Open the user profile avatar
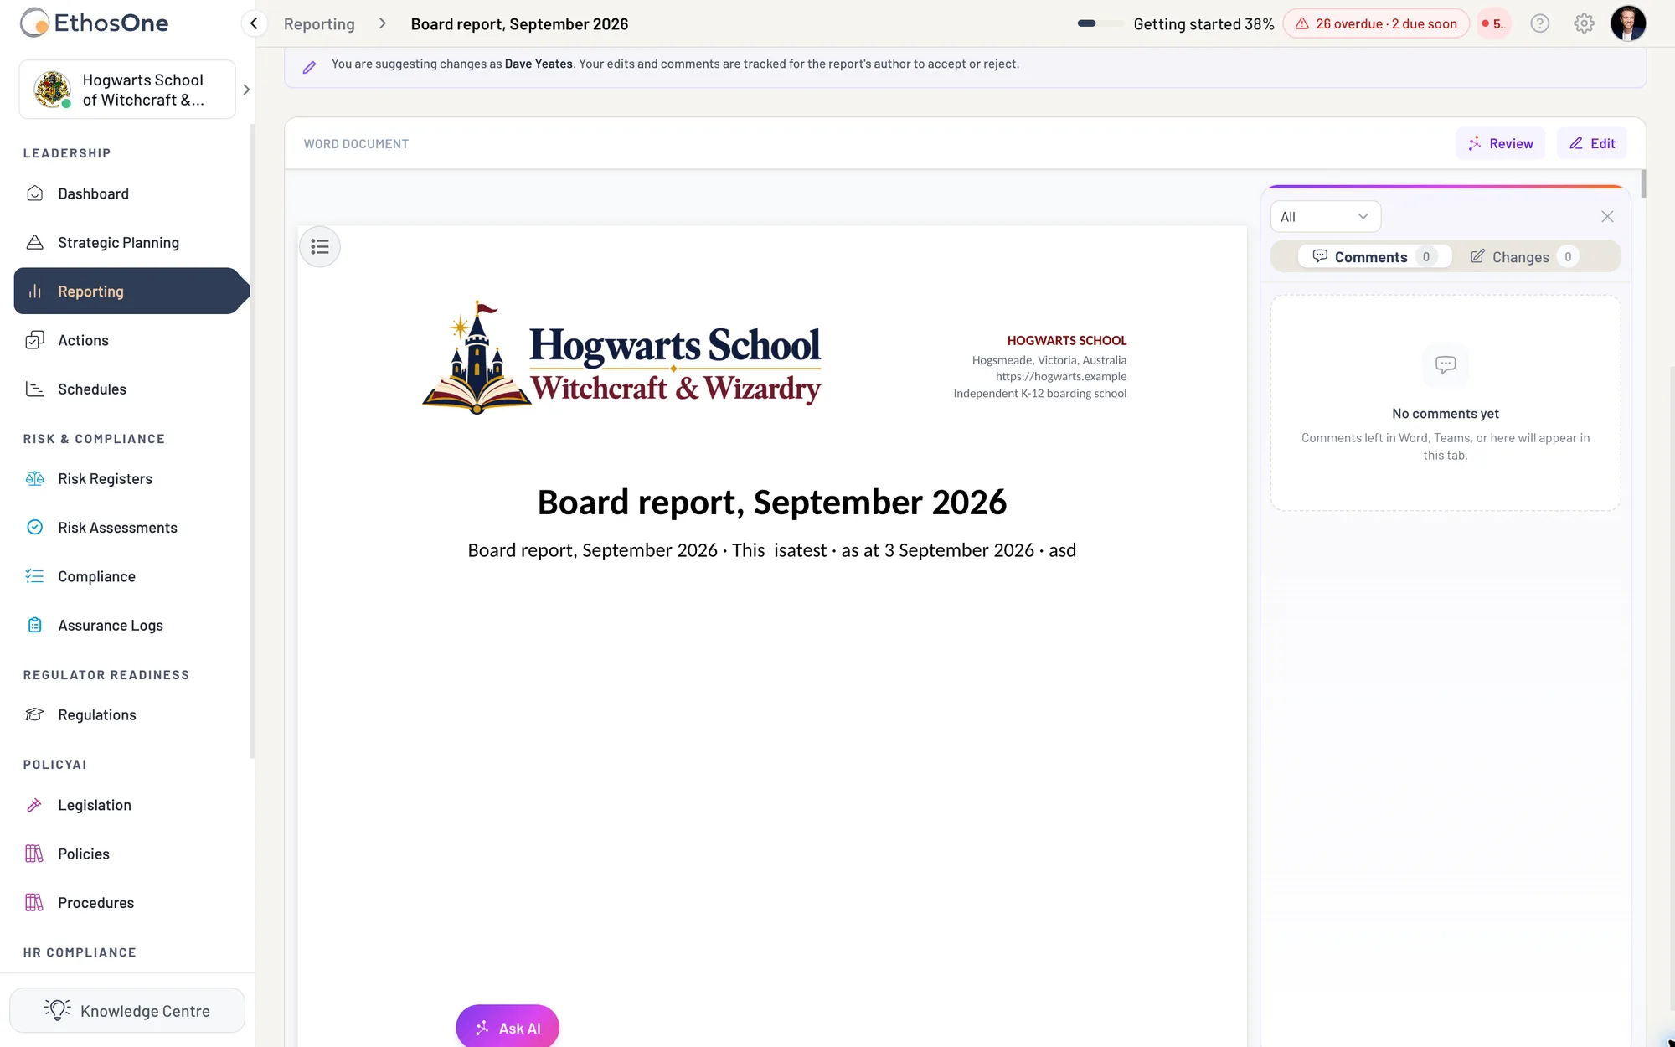The height and width of the screenshot is (1047, 1675). 1628,23
